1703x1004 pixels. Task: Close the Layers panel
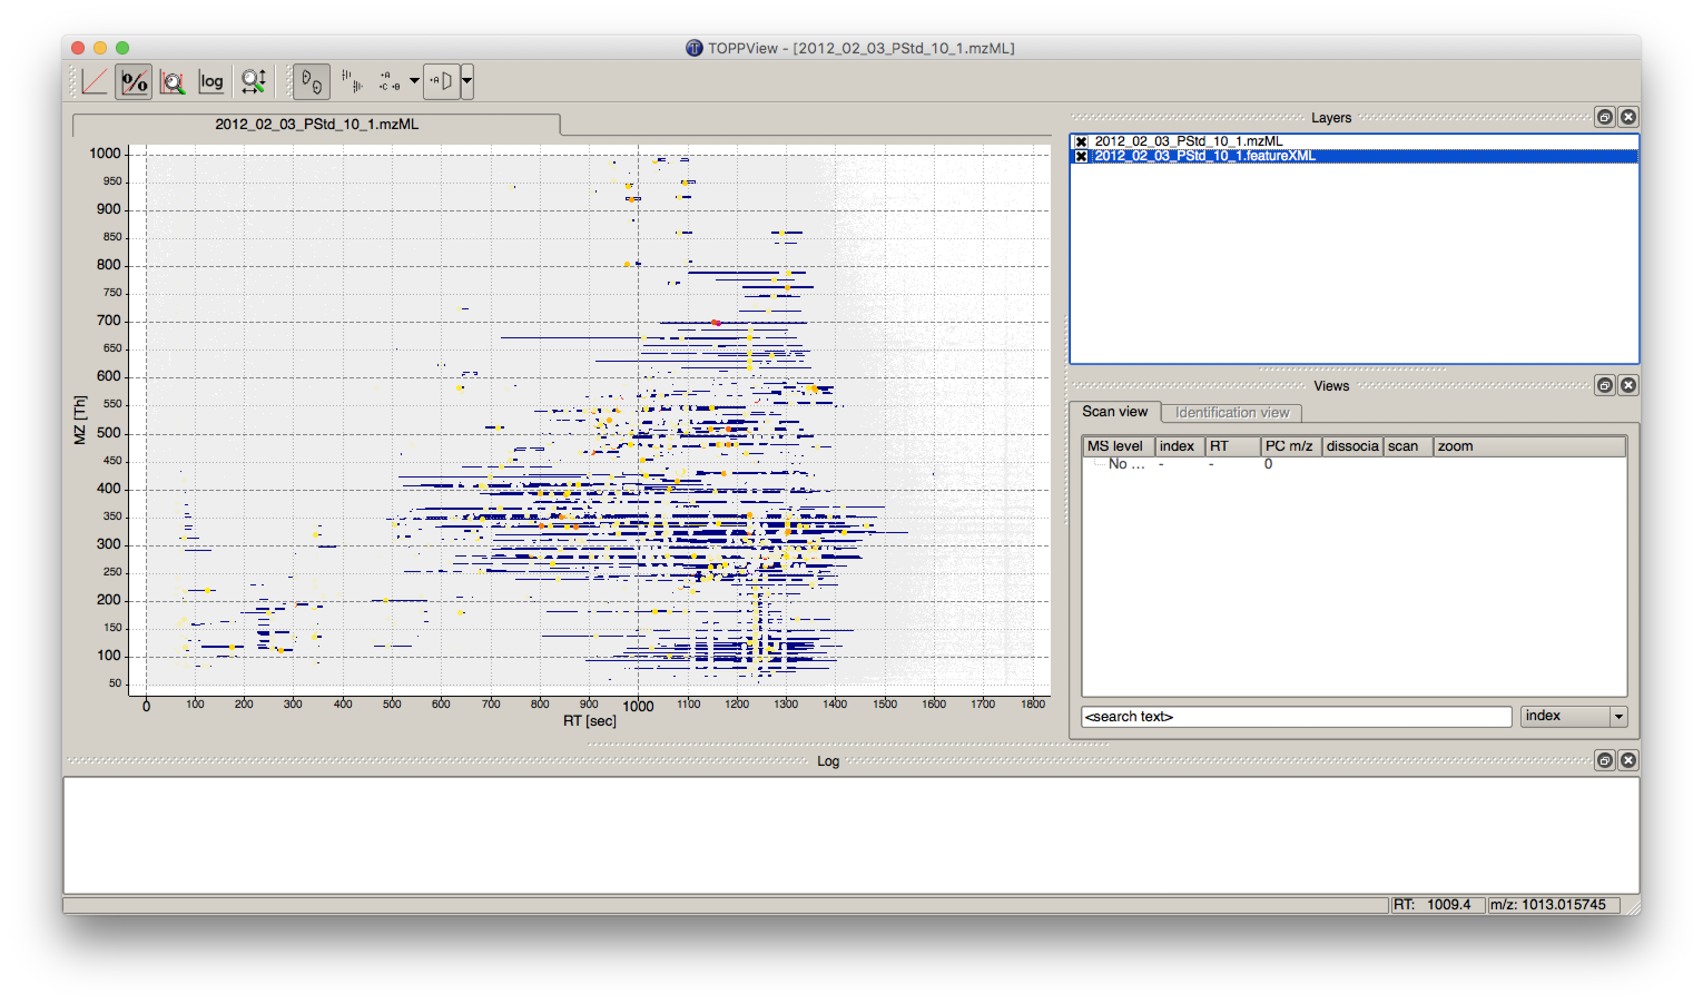pos(1628,117)
